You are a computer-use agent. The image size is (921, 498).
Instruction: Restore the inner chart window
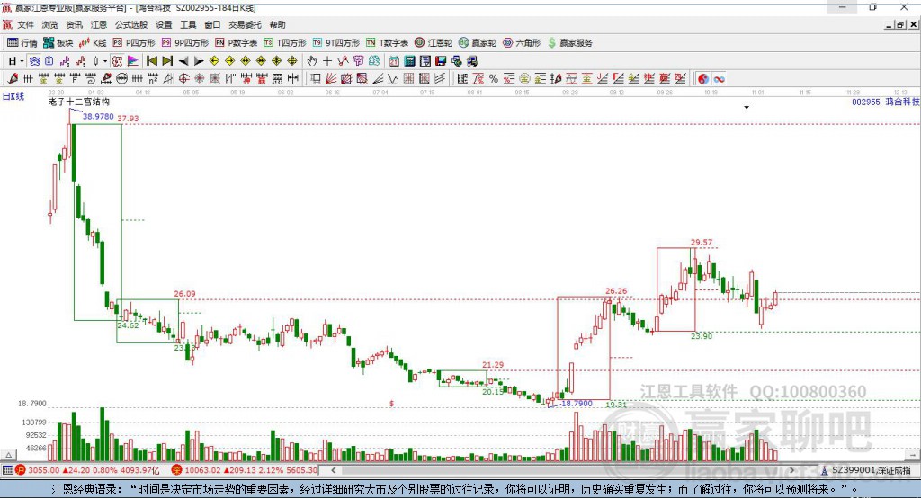point(900,24)
